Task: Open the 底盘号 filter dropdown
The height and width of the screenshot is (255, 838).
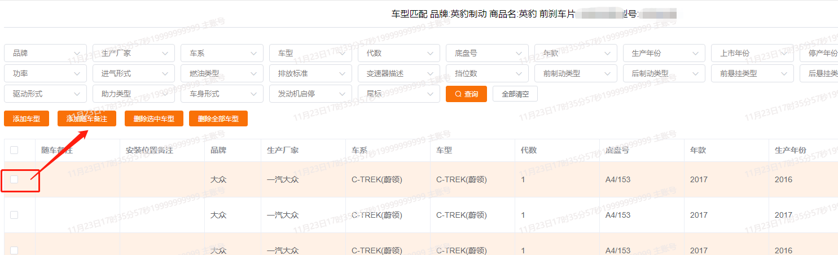Action: (487, 53)
